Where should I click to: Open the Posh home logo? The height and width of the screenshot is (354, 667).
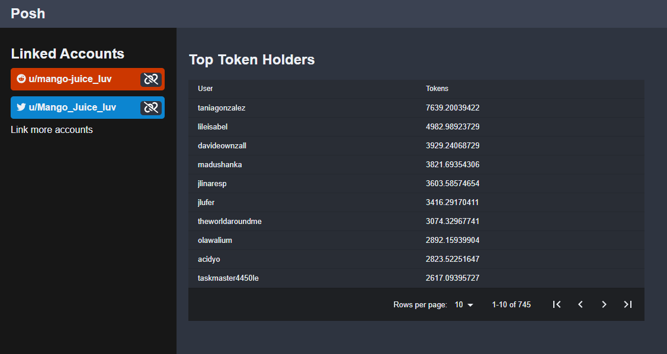point(28,14)
